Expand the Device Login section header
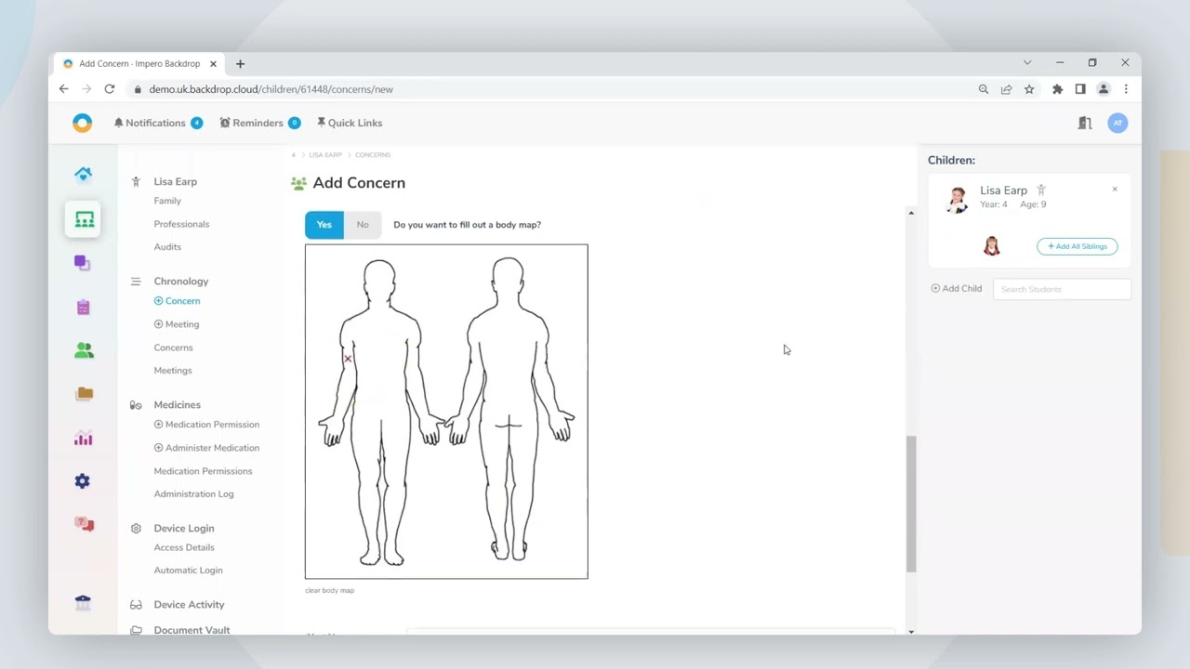The image size is (1190, 669). point(183,529)
